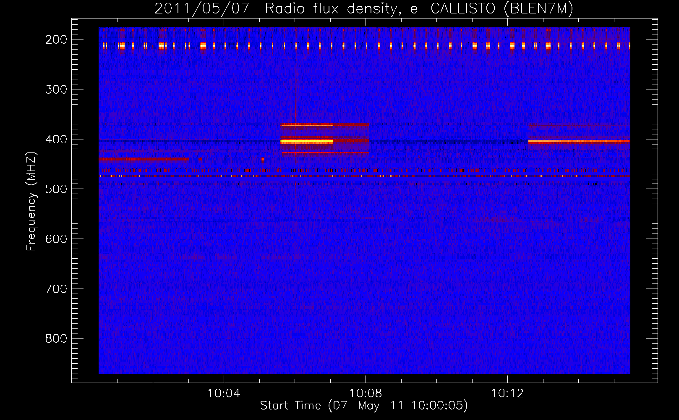This screenshot has height=420, width=679.
Task: Click the 200 frequency tick label
Action: [x=56, y=39]
